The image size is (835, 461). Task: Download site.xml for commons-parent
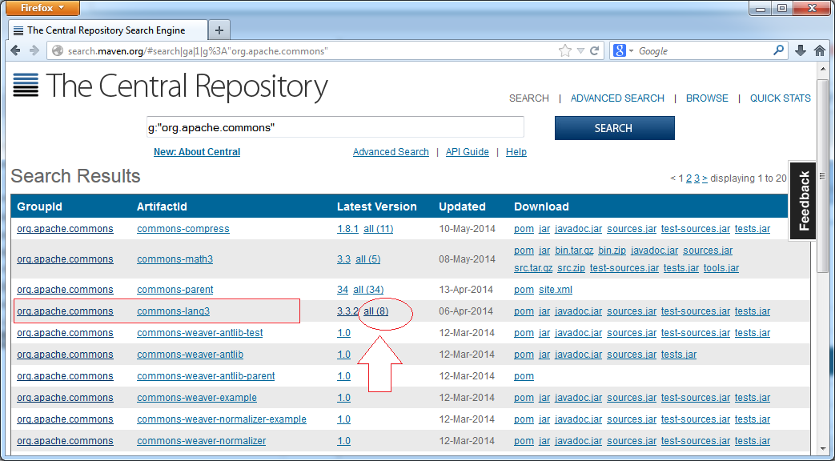(x=556, y=290)
